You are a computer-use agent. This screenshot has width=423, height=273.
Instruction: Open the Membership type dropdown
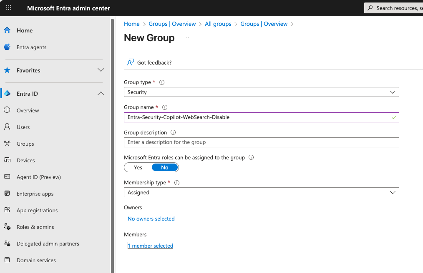[261, 192]
